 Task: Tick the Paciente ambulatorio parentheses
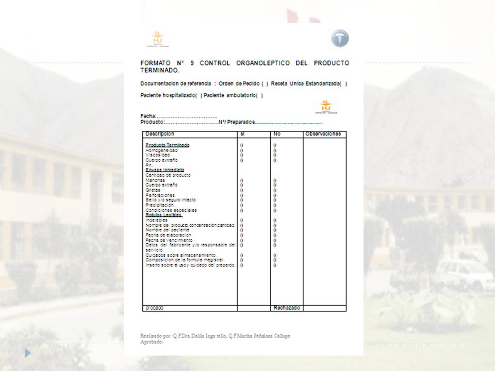(x=259, y=95)
